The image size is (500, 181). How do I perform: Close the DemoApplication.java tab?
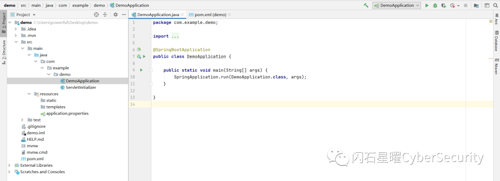[x=182, y=15]
